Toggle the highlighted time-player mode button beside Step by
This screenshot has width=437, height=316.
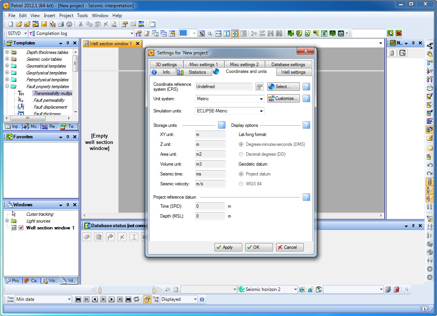click(147, 299)
